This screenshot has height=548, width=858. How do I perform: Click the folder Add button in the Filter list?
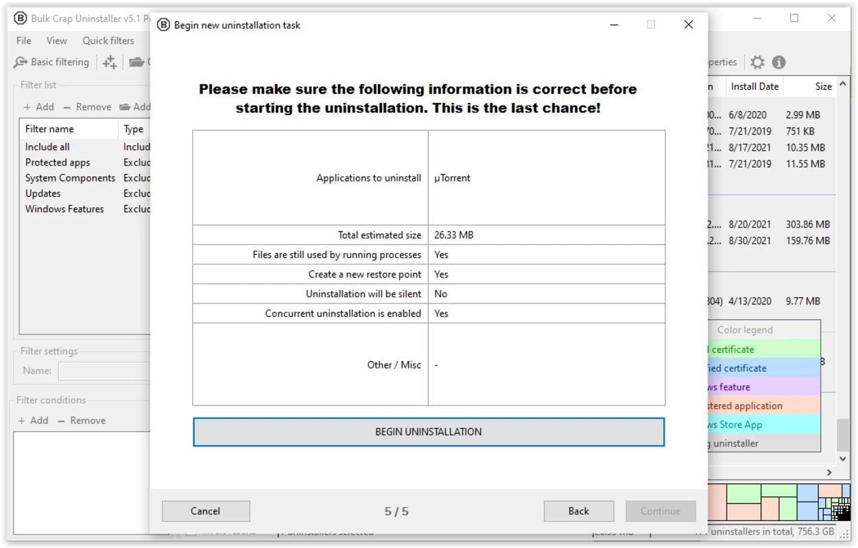[135, 107]
